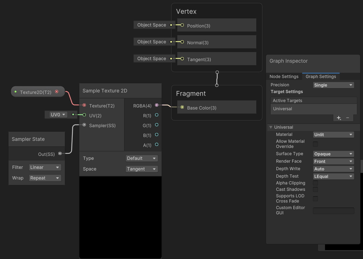The image size is (363, 259).
Task: Click the A(1) output port
Action: tap(156, 145)
